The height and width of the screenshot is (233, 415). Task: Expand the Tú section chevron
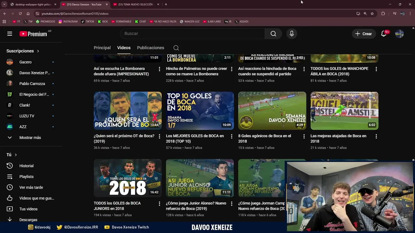pyautogui.click(x=16, y=155)
